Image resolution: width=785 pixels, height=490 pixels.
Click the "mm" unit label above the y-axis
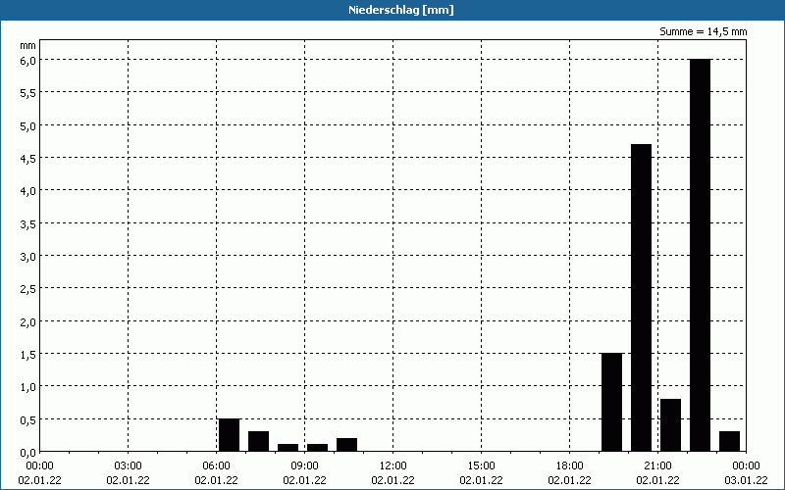tap(28, 45)
